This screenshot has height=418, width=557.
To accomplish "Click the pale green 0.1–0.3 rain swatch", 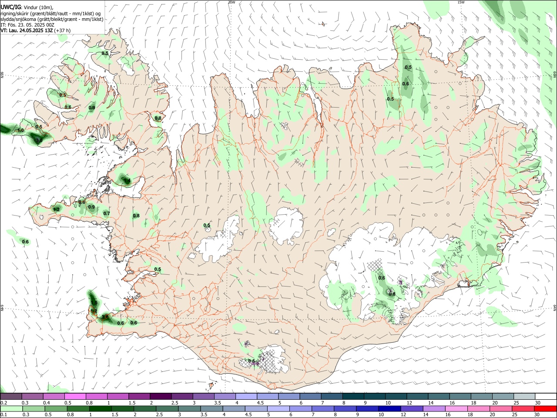I will [11, 408].
